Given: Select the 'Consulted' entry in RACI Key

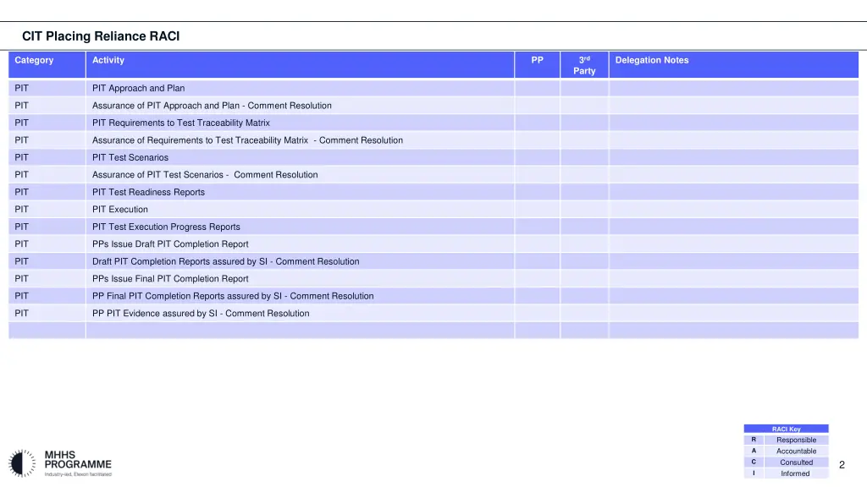Looking at the screenshot, I should 796,462.
